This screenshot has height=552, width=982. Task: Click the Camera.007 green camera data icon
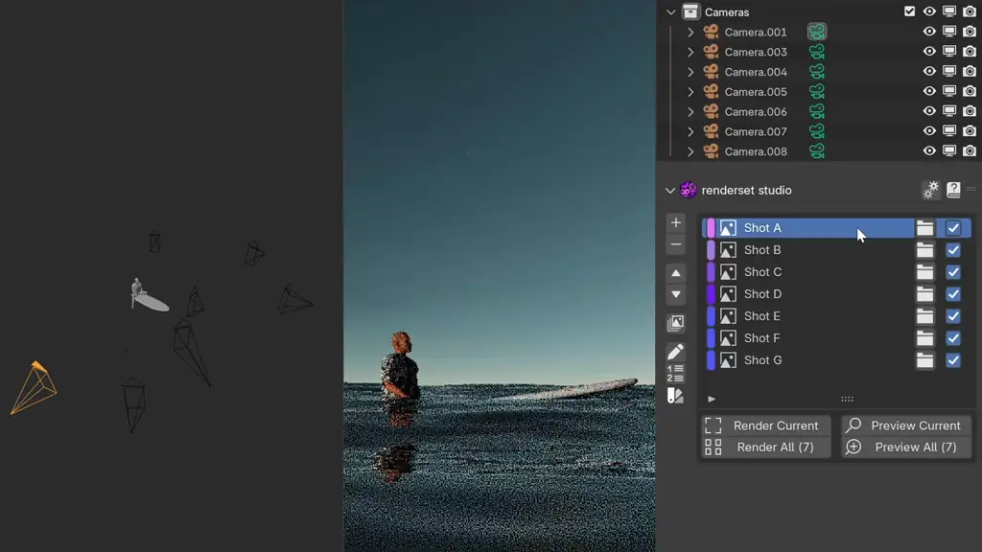pos(817,131)
